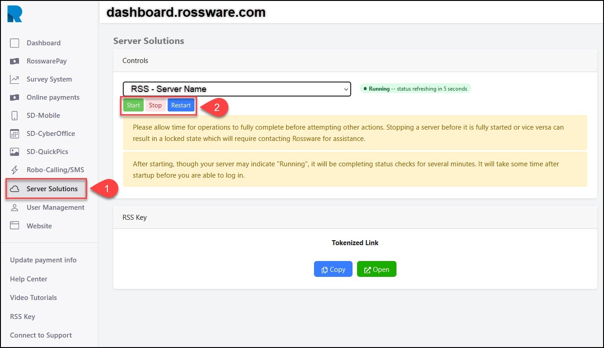This screenshot has width=604, height=348.
Task: Click the 'Please allow time for operations' warning
Action: 355,133
